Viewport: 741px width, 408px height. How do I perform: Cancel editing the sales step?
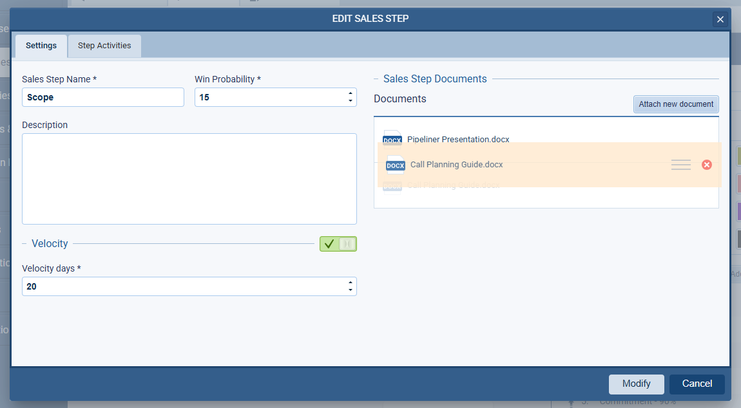click(x=697, y=384)
